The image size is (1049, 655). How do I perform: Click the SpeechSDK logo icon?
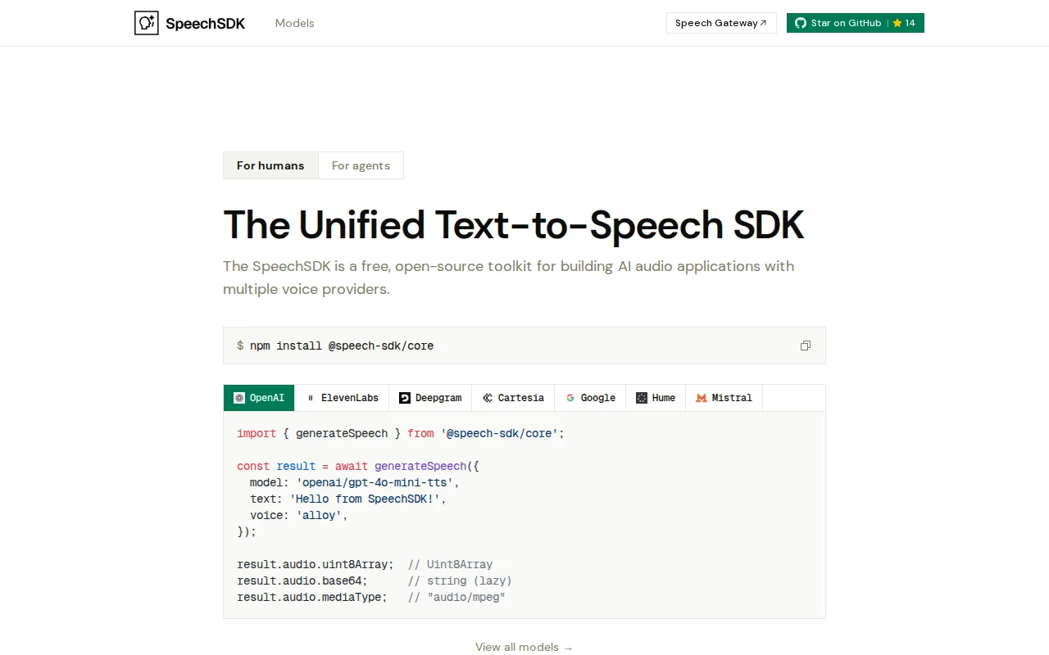[147, 23]
